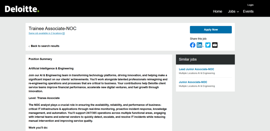Share this job on LinkedIn
270x131 pixels.
(x=200, y=45)
